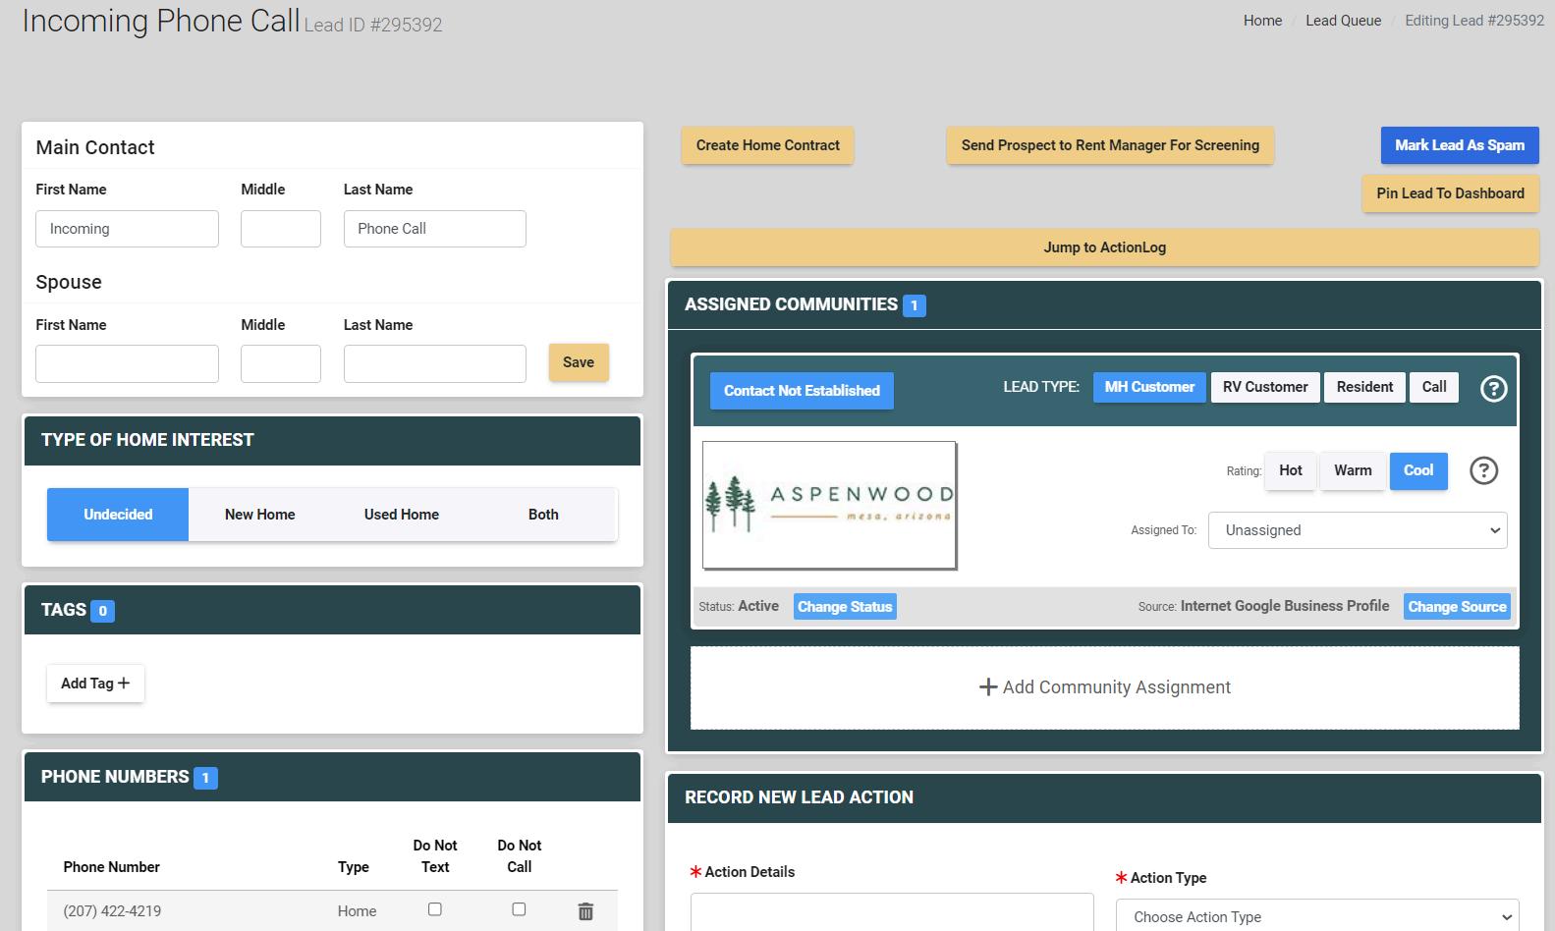Rate the lead as Hot
This screenshot has height=931, width=1555.
point(1291,470)
